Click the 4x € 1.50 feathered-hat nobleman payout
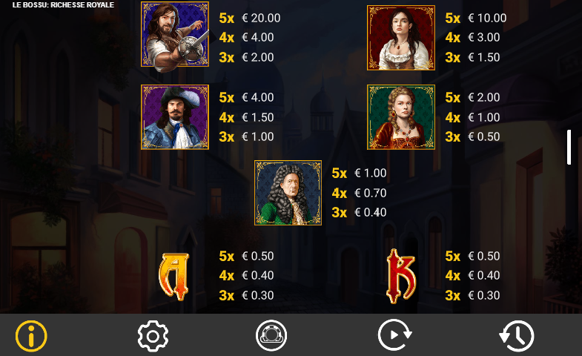The width and height of the screenshot is (582, 356). [246, 117]
